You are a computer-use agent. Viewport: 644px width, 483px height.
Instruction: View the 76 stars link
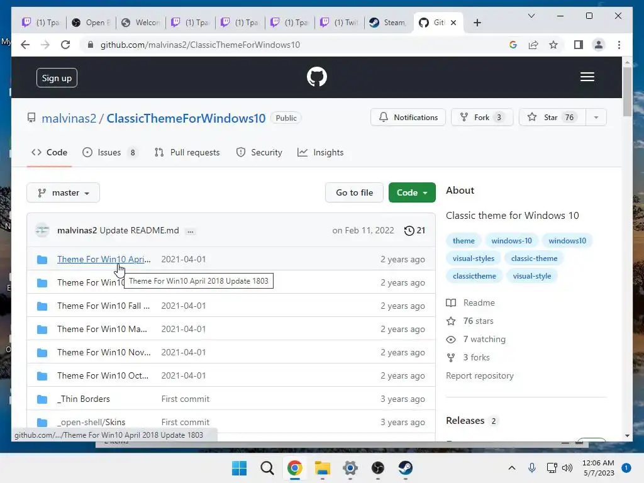click(470, 321)
